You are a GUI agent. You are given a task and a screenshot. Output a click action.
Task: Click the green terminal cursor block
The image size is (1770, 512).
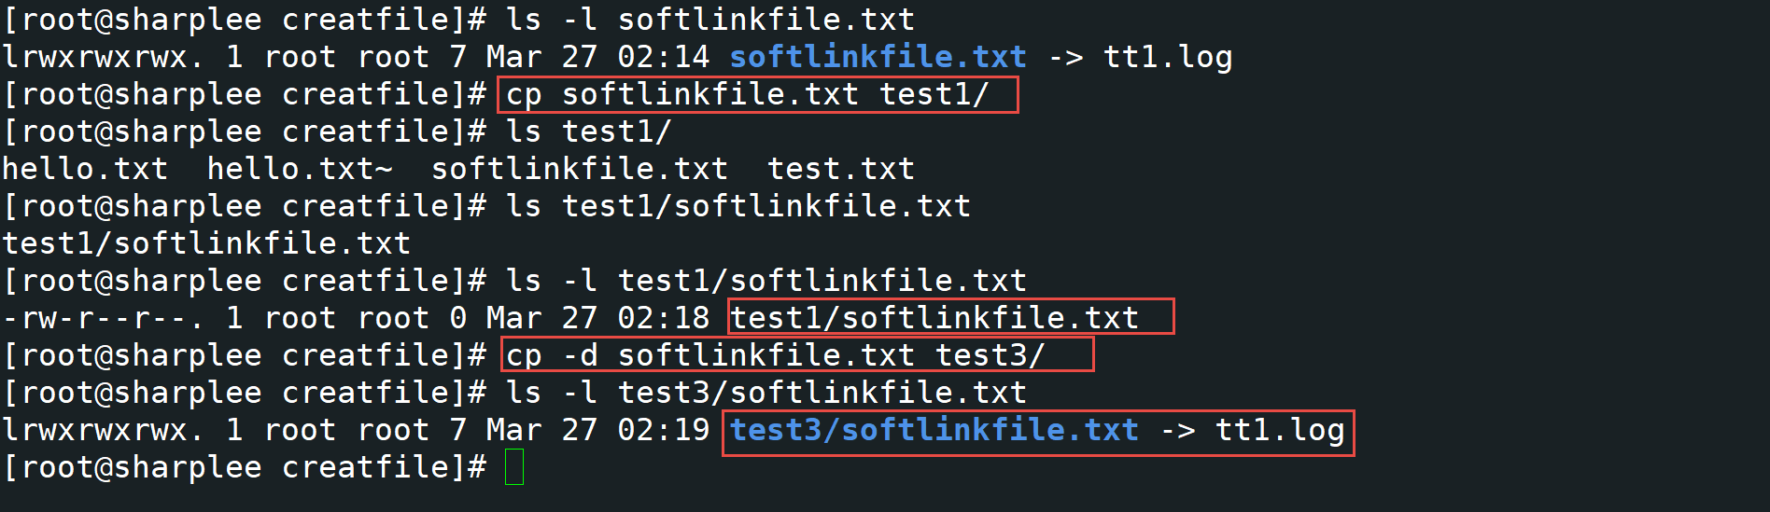point(514,467)
